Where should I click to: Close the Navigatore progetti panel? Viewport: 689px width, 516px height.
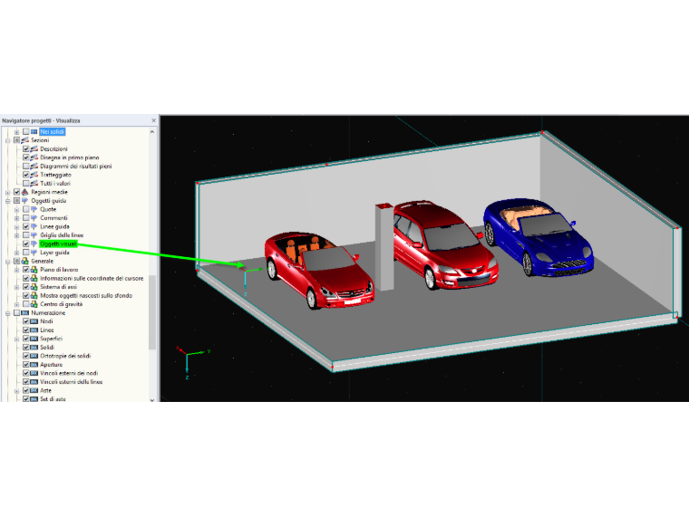point(153,120)
